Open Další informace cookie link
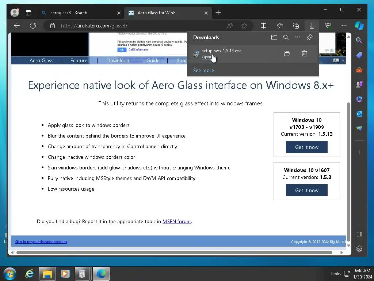 [138, 50]
